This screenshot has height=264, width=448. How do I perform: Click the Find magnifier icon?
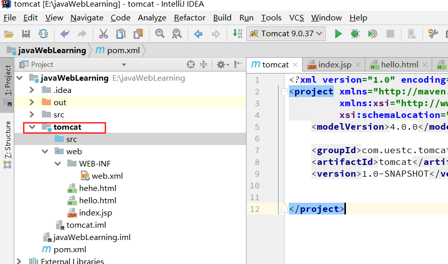coord(160,34)
